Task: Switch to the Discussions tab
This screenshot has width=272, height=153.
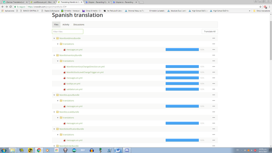Action: pyautogui.click(x=79, y=25)
